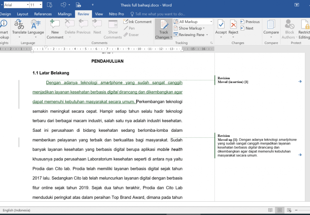Toggle Track Changes on or off
310x215 pixels.
tap(164, 27)
